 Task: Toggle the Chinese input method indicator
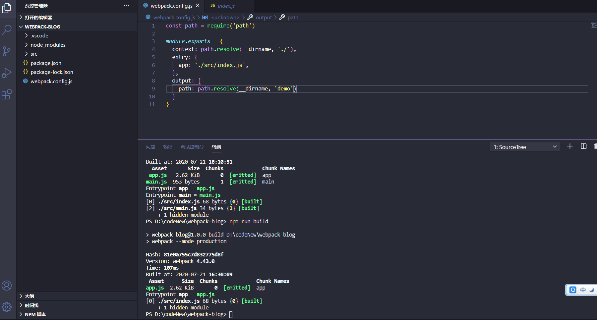(582, 290)
